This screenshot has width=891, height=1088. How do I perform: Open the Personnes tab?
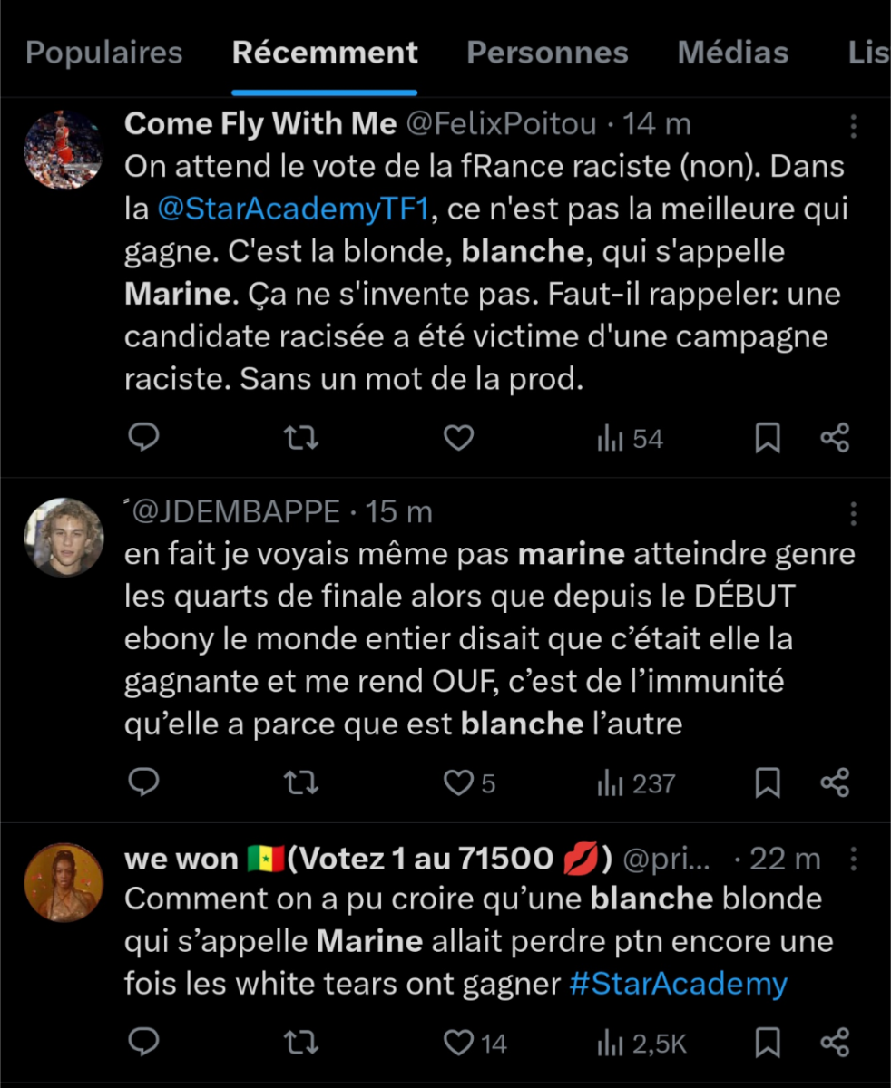click(547, 53)
